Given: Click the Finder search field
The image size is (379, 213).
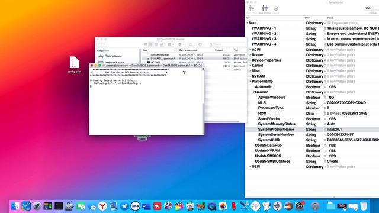Looking at the screenshot, I should pyautogui.click(x=227, y=44).
